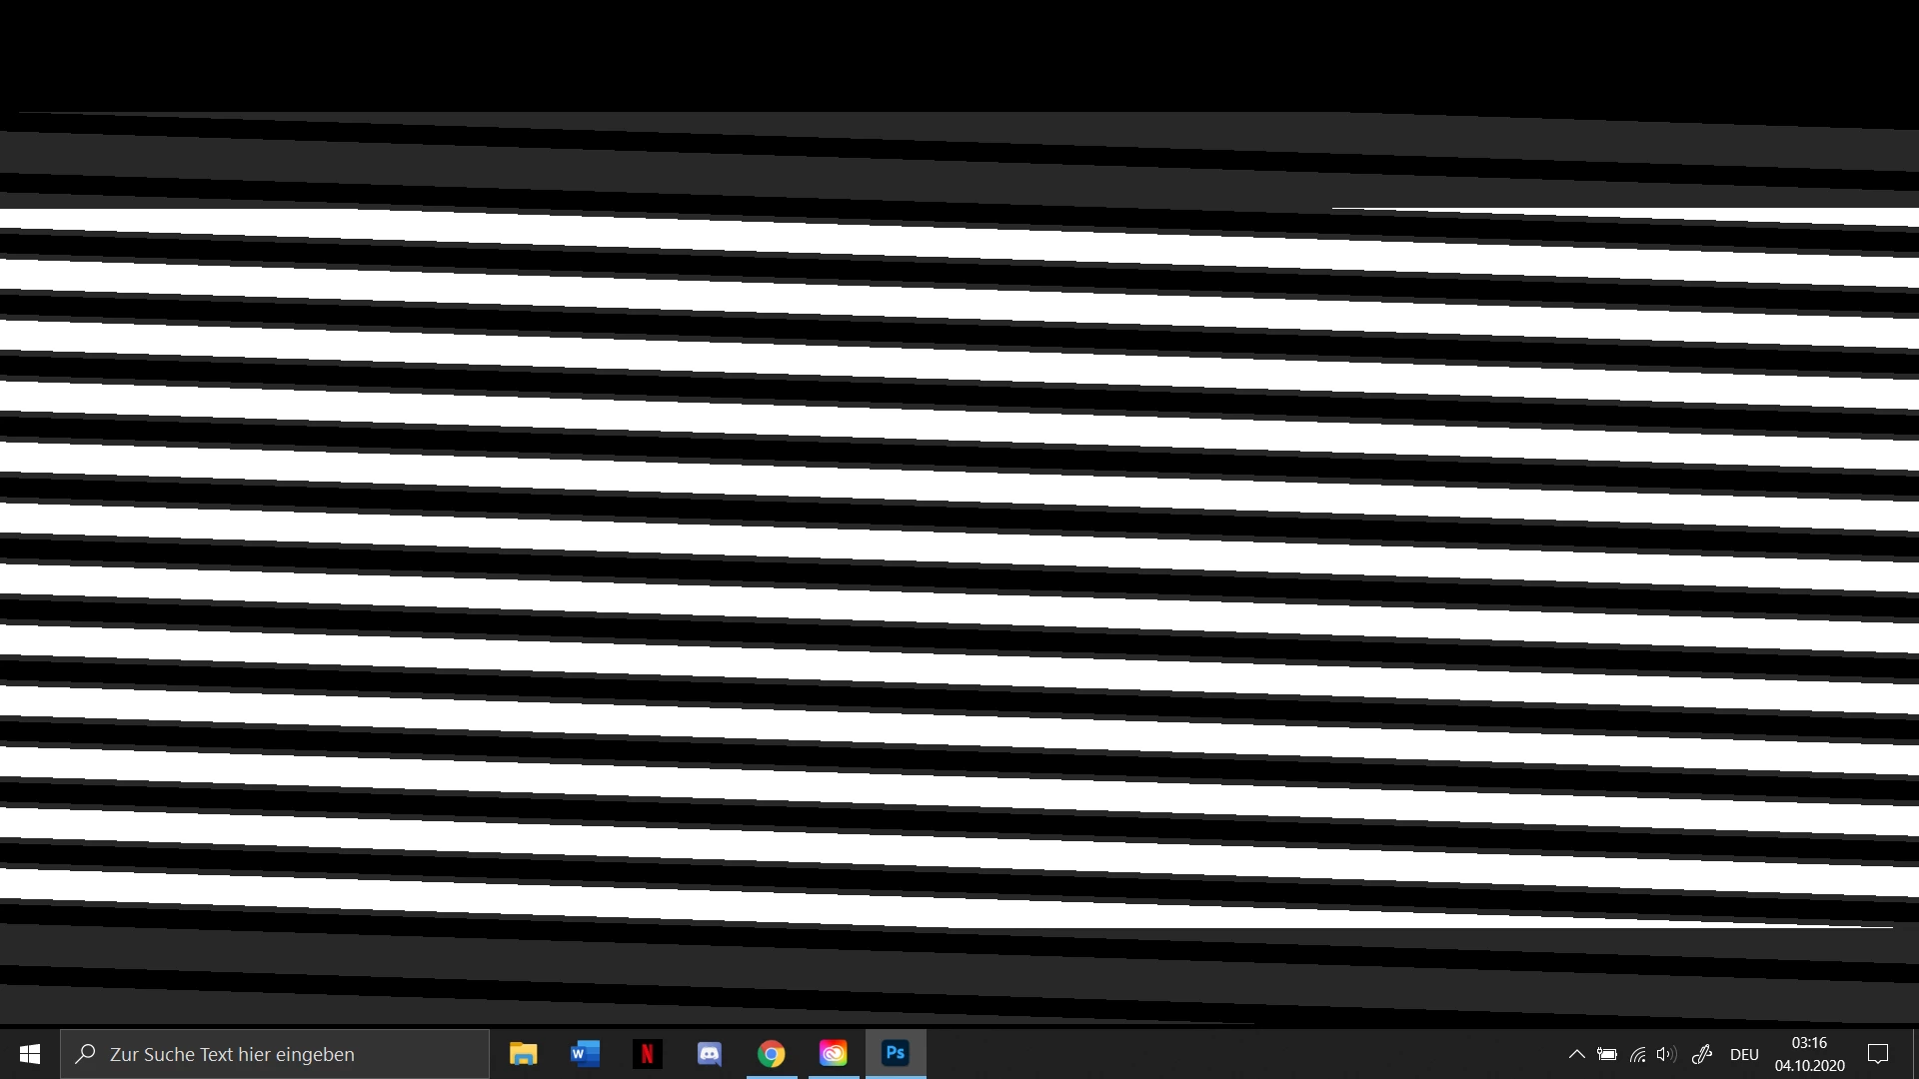Open the Windows Start menu
This screenshot has width=1919, height=1079.
pyautogui.click(x=29, y=1054)
